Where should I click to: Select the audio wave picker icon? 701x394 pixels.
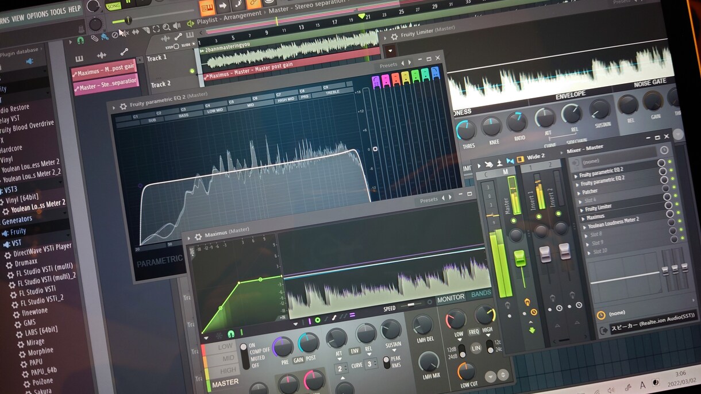pos(102,55)
